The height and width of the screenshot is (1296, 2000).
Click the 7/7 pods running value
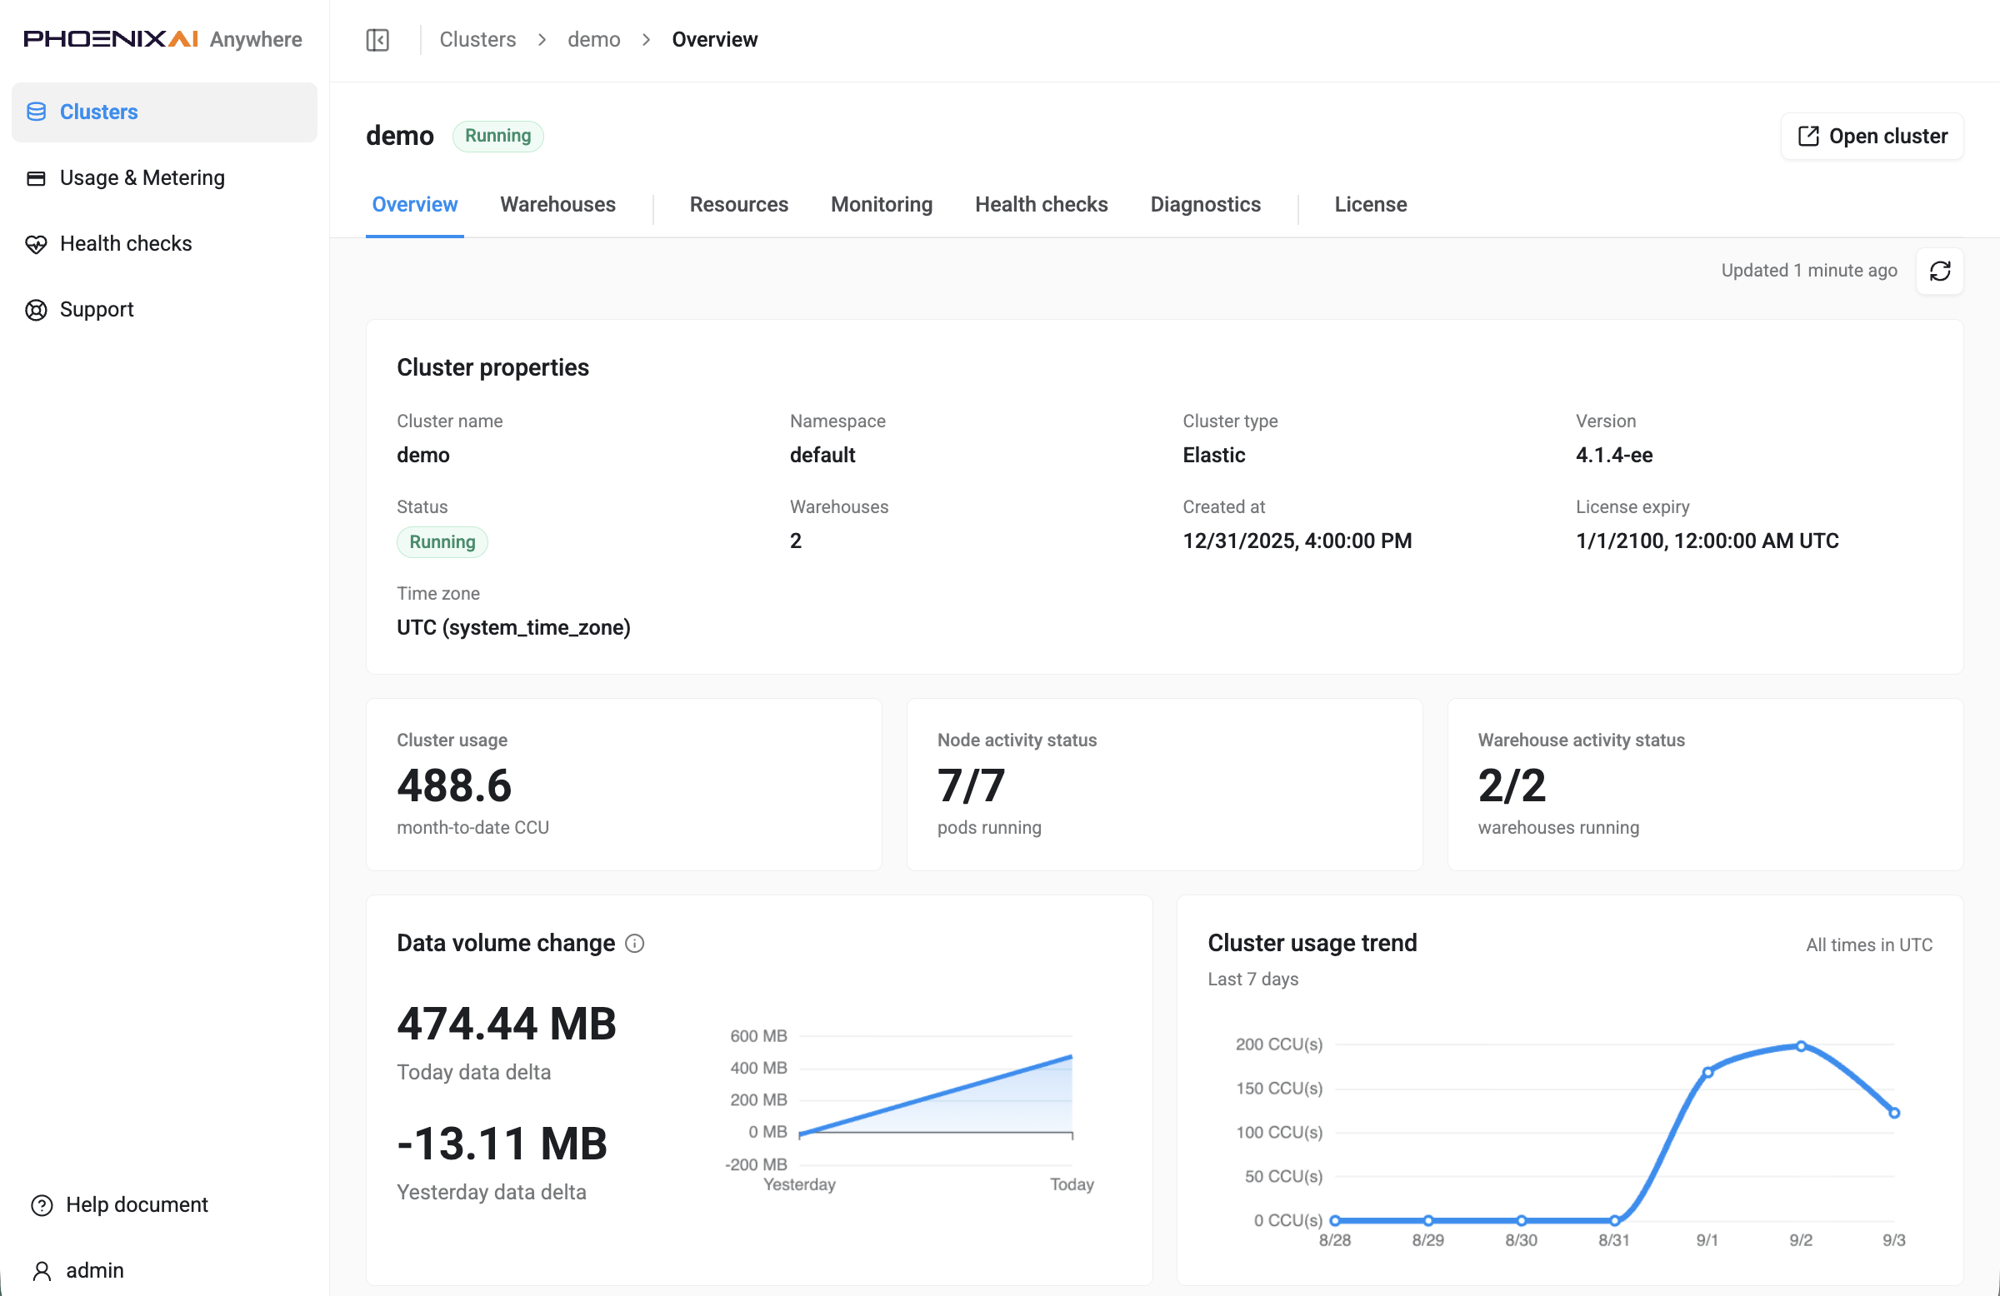point(971,785)
